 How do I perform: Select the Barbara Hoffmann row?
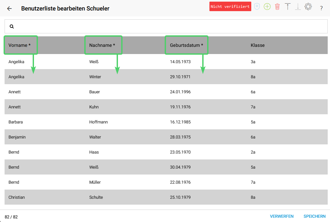pyautogui.click(x=166, y=122)
